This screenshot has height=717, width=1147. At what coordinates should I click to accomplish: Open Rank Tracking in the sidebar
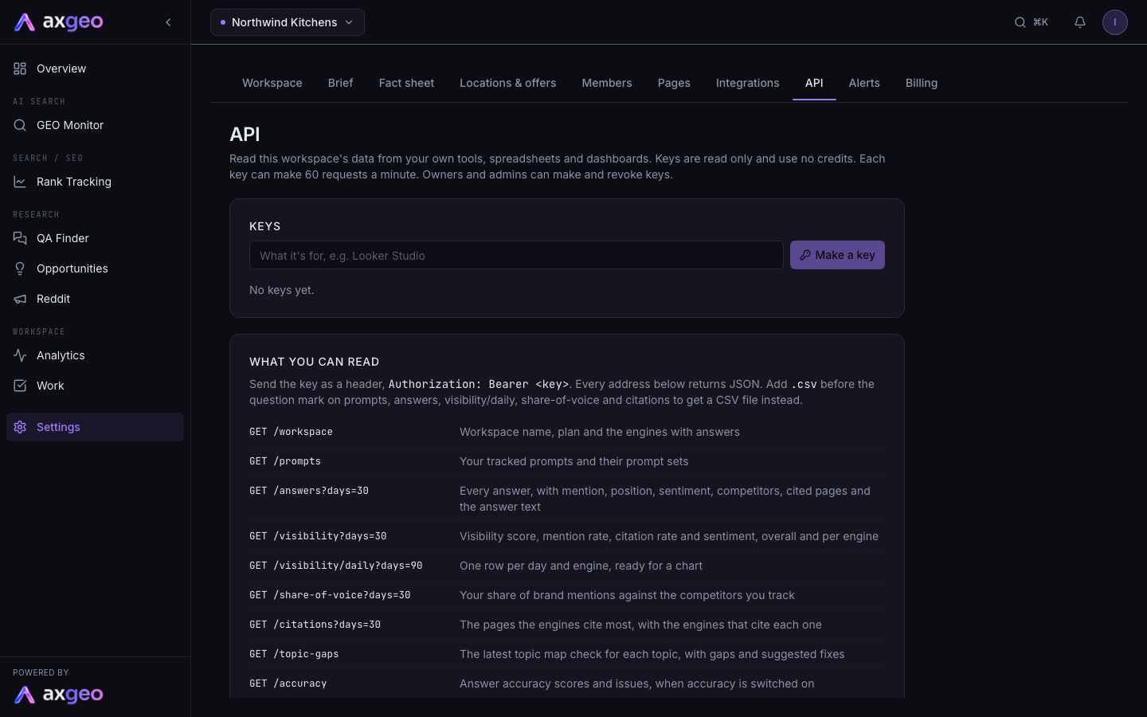(95, 182)
